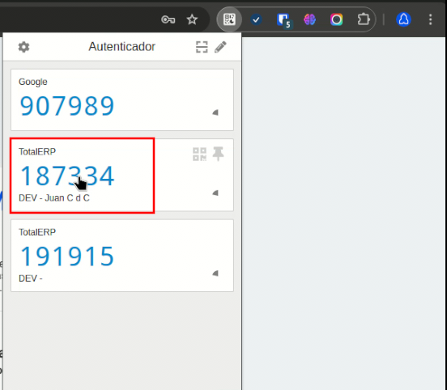Click the Autenticador title
The image size is (447, 390).
click(122, 46)
